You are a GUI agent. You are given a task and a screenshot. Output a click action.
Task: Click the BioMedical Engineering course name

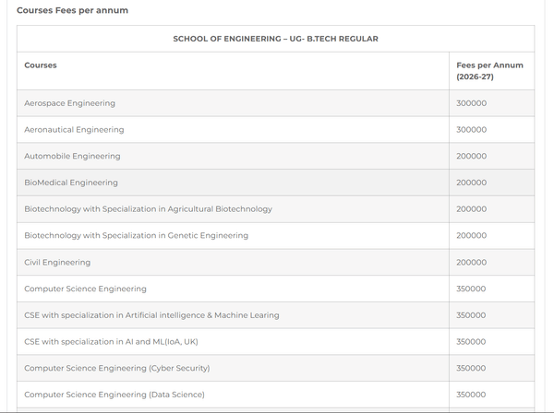coord(71,183)
